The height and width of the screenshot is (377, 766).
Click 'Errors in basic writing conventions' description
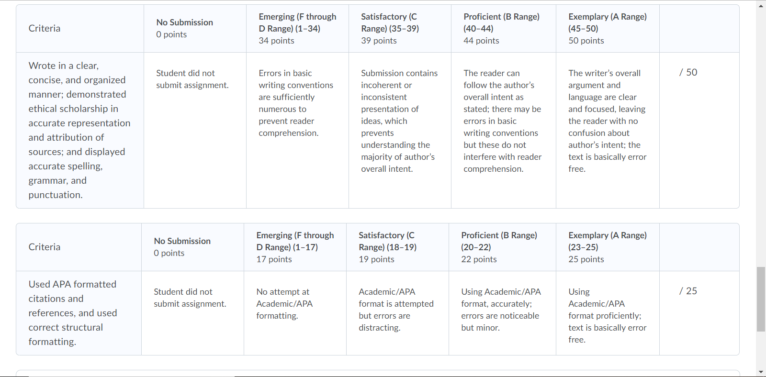pyautogui.click(x=296, y=103)
